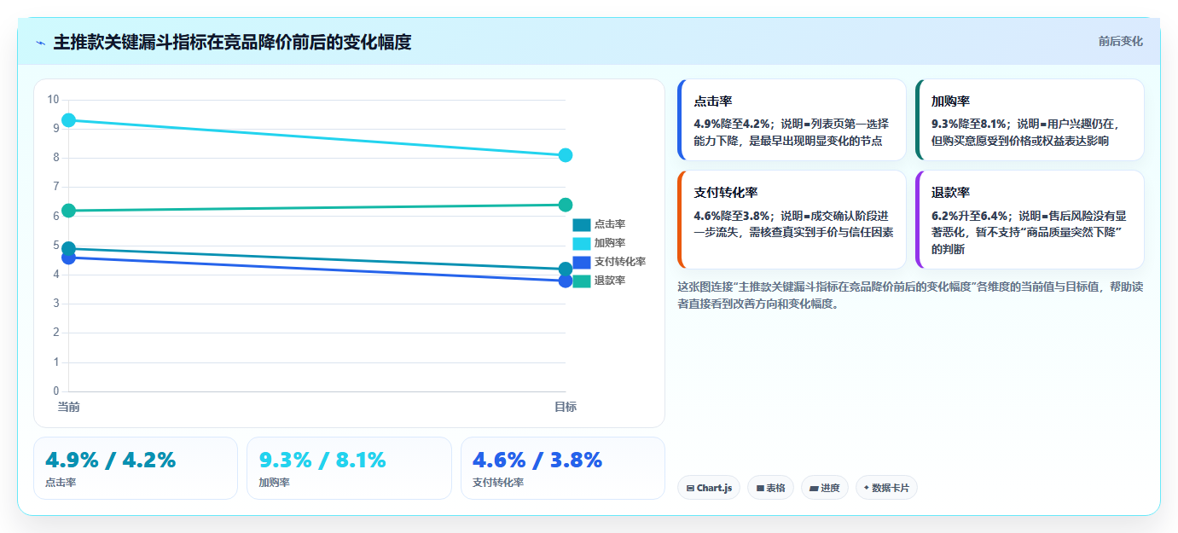Open the 支付转化率 explanation card
The width and height of the screenshot is (1178, 533).
[792, 219]
